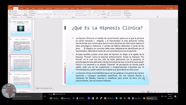
Task: Click the Copiar button
Action: tap(15, 13)
